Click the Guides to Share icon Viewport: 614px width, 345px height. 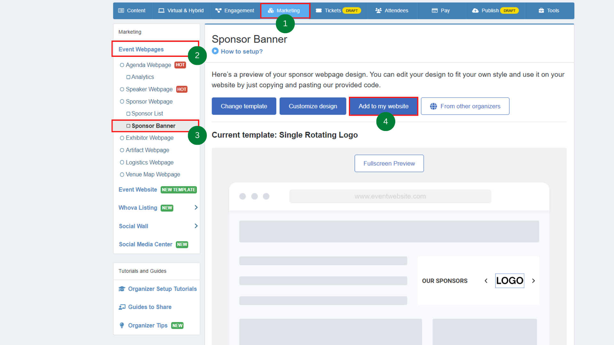[x=122, y=307]
